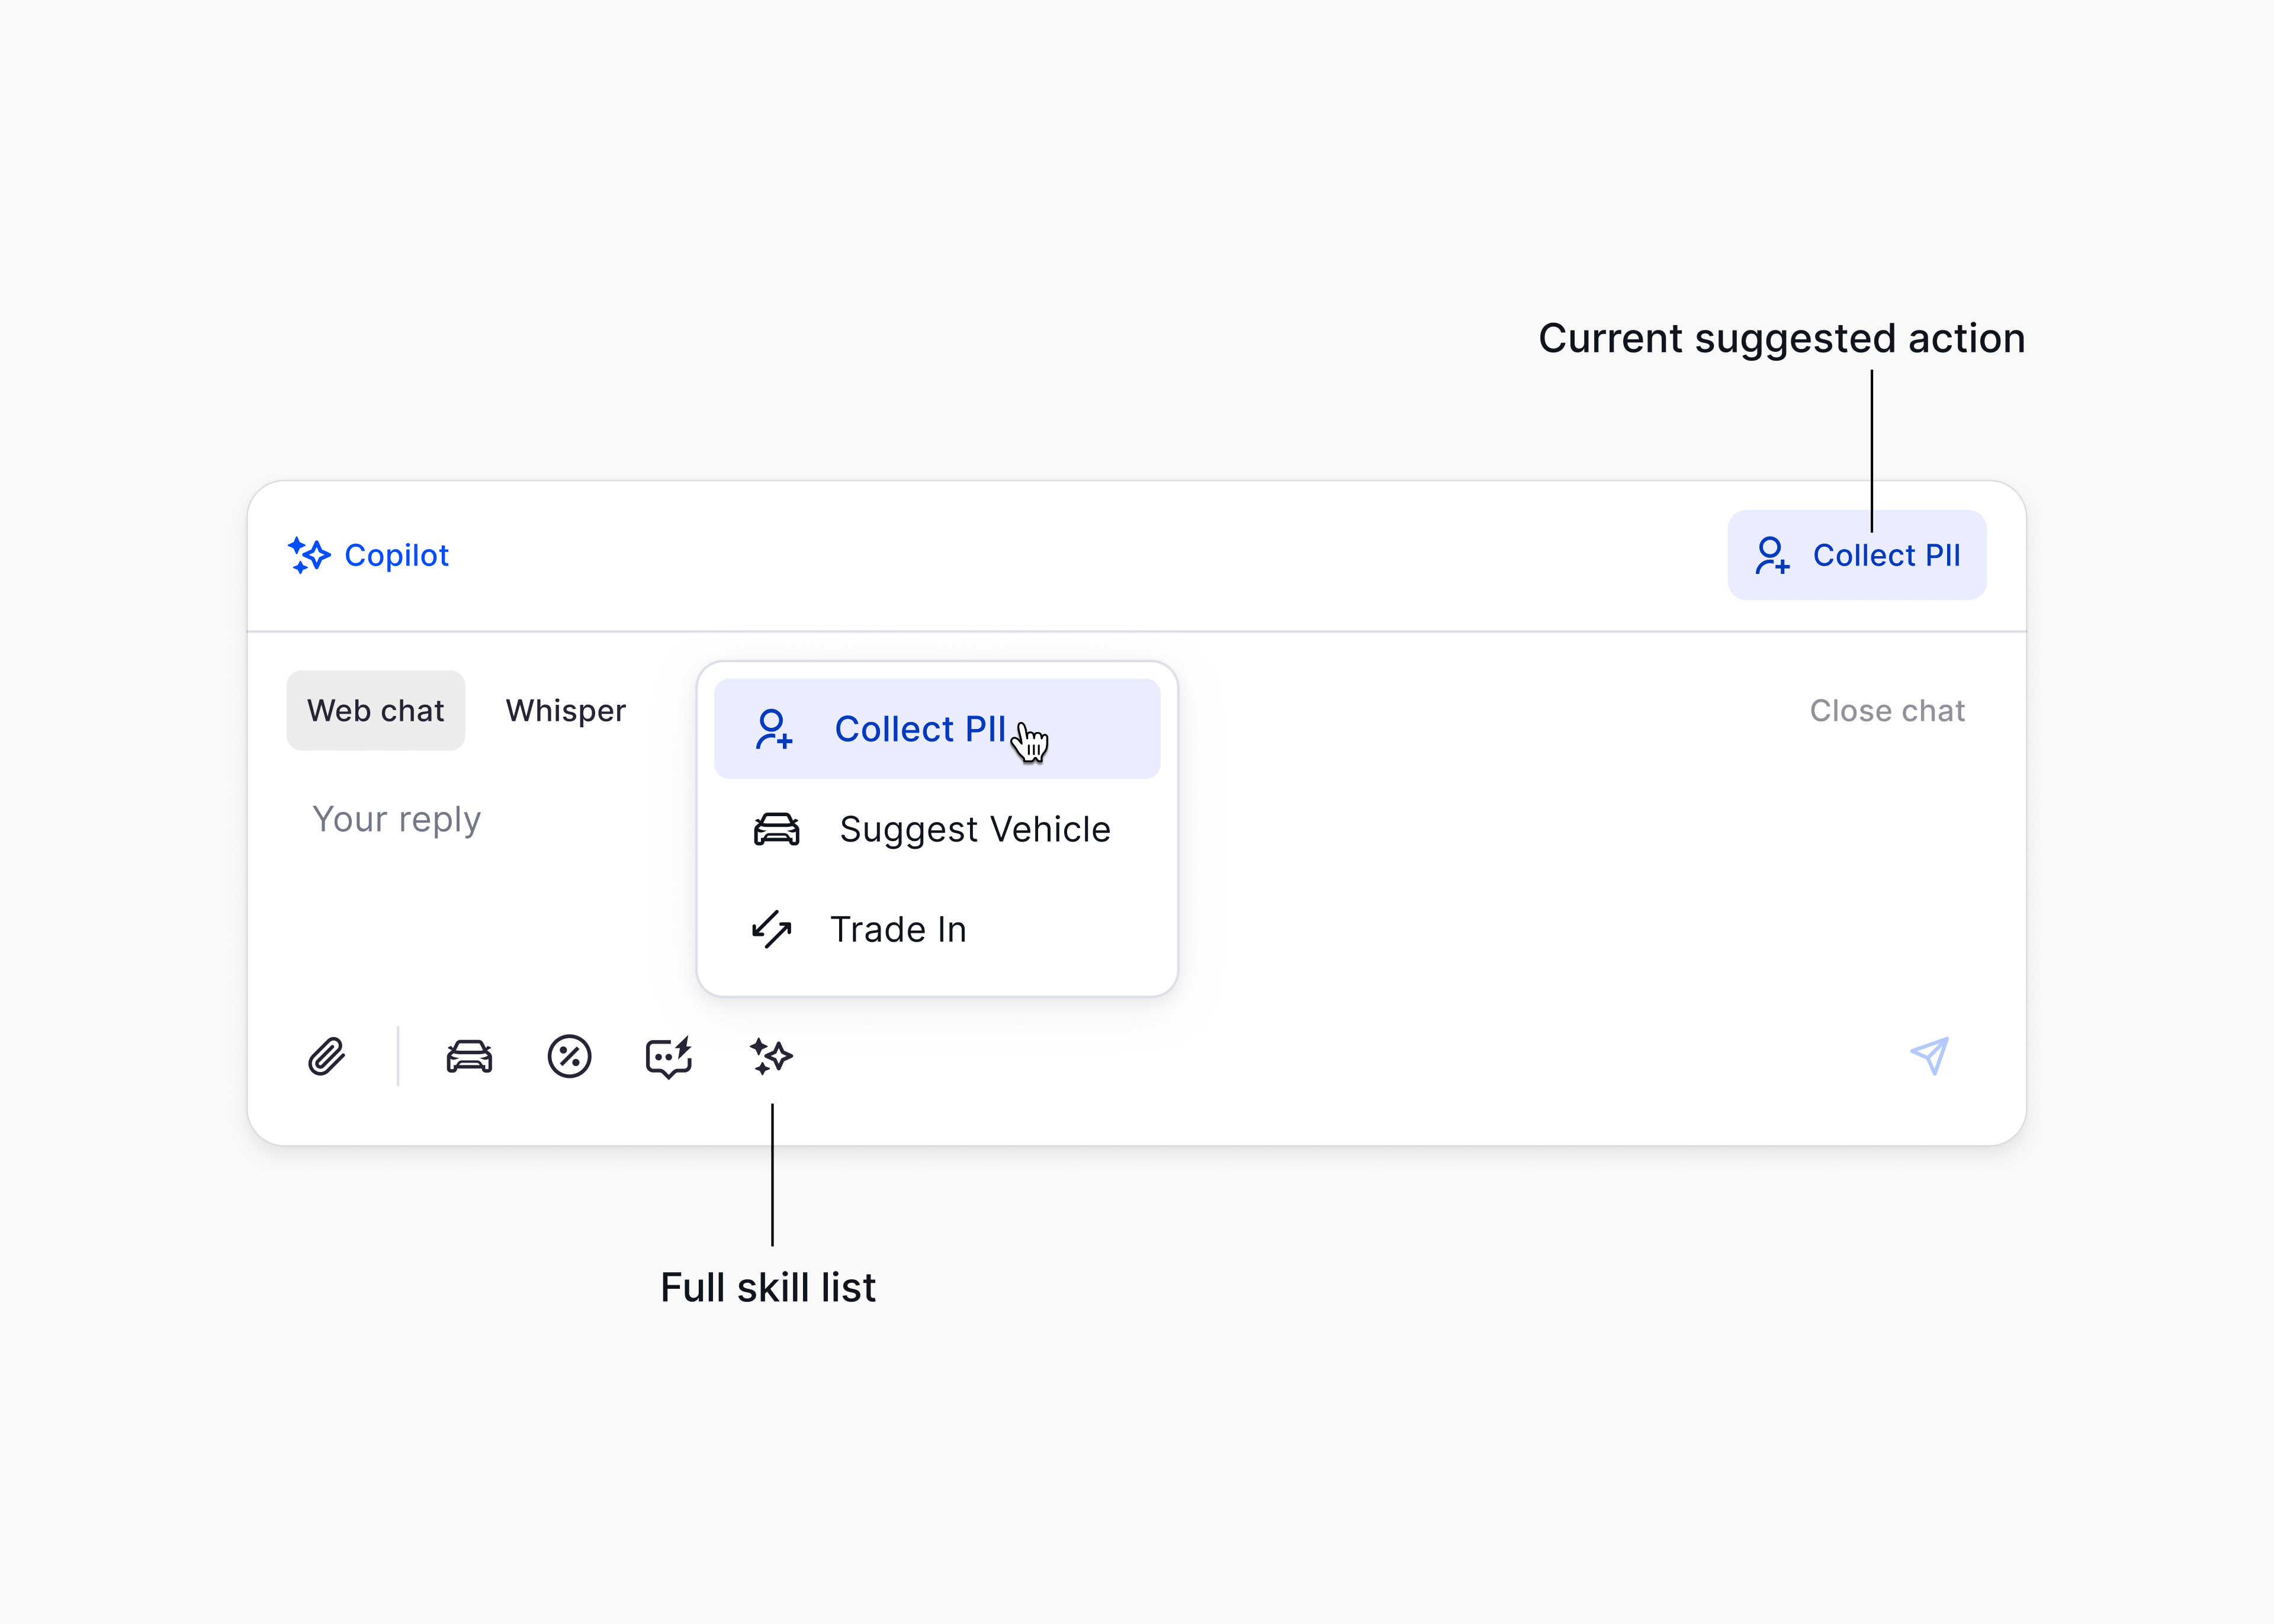Viewport: 2274px width, 1624px height.
Task: Select the Web chat tab
Action: click(x=376, y=710)
